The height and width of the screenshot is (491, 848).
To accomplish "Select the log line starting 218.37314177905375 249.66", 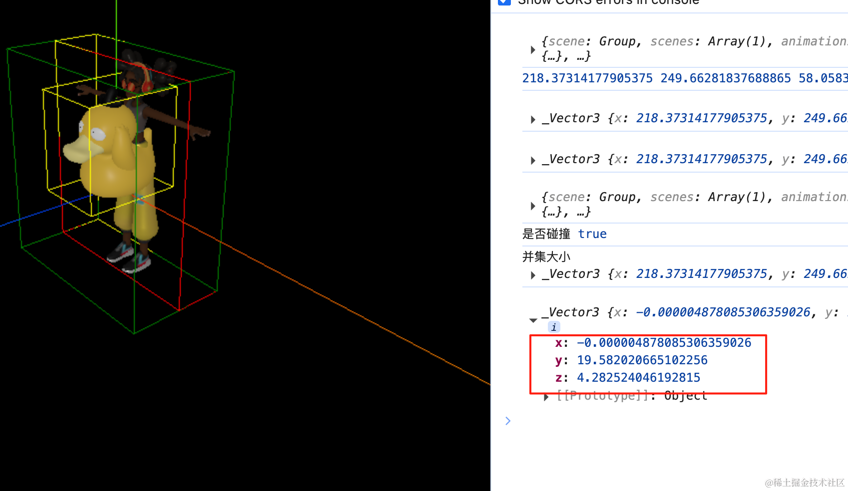I will click(x=685, y=78).
